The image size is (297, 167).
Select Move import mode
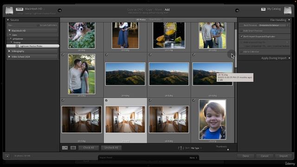[x=158, y=9]
